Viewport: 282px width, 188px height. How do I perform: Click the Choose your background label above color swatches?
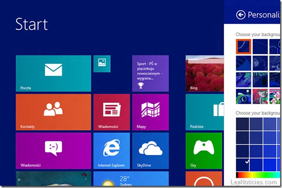[258, 113]
